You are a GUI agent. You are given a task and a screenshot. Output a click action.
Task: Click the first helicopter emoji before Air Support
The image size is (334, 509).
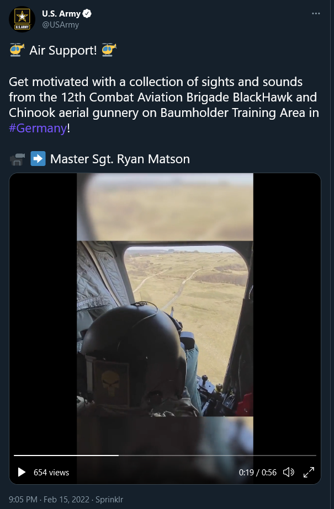click(17, 50)
